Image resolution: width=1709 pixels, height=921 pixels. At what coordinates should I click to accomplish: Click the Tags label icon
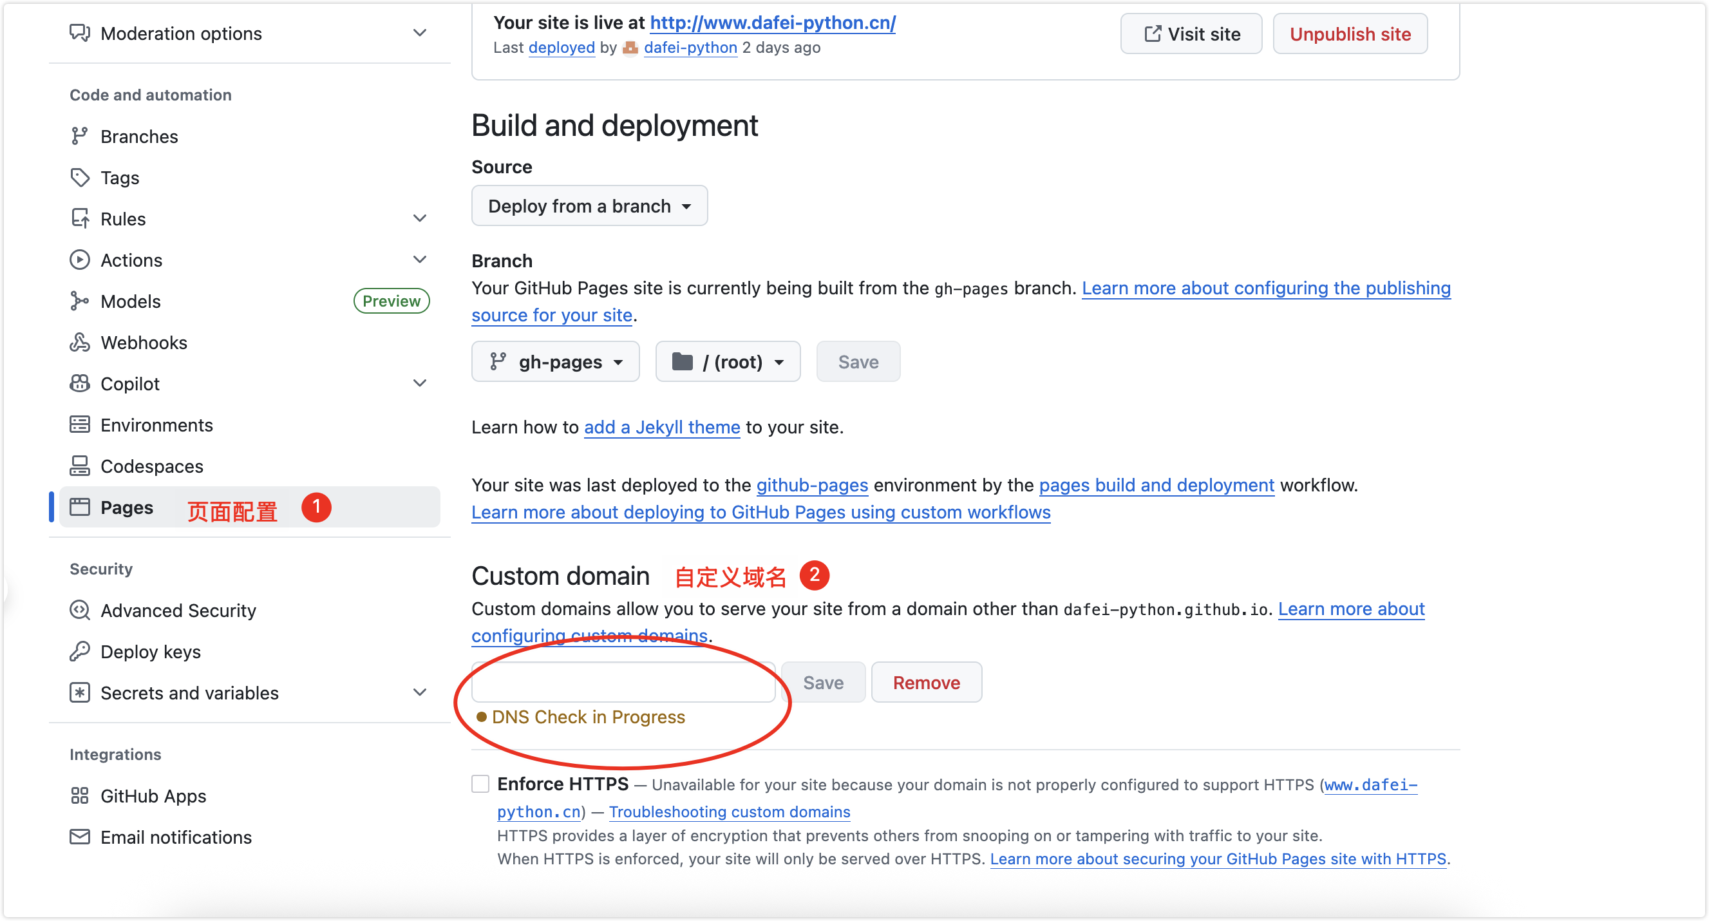point(80,177)
